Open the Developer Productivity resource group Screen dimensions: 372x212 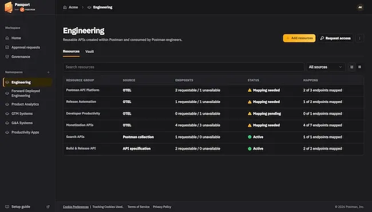click(x=83, y=113)
